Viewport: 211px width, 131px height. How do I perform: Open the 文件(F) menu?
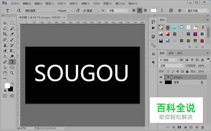click(15, 4)
